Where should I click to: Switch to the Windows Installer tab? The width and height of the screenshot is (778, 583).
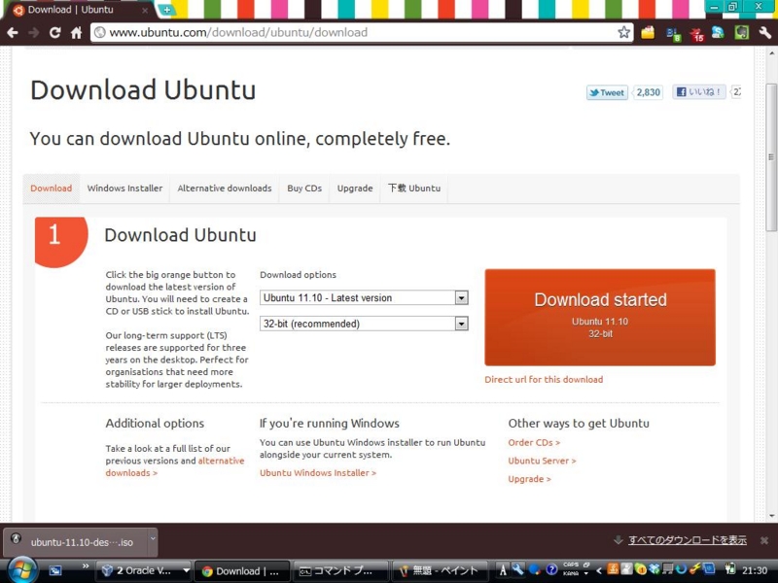[124, 189]
